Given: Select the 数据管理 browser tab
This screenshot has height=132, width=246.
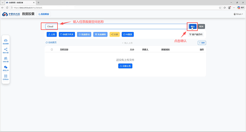Looking at the screenshot, I should (20, 2).
